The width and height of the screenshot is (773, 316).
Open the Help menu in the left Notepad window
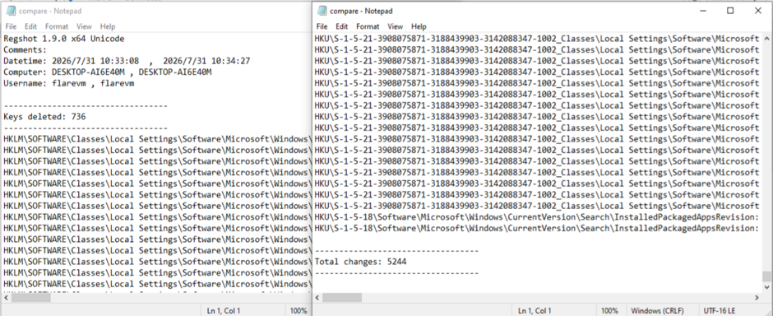pyautogui.click(x=108, y=26)
